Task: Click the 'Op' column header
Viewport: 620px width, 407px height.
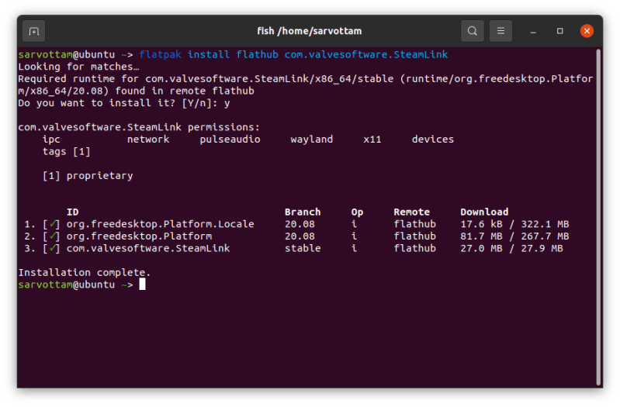Action: (357, 212)
